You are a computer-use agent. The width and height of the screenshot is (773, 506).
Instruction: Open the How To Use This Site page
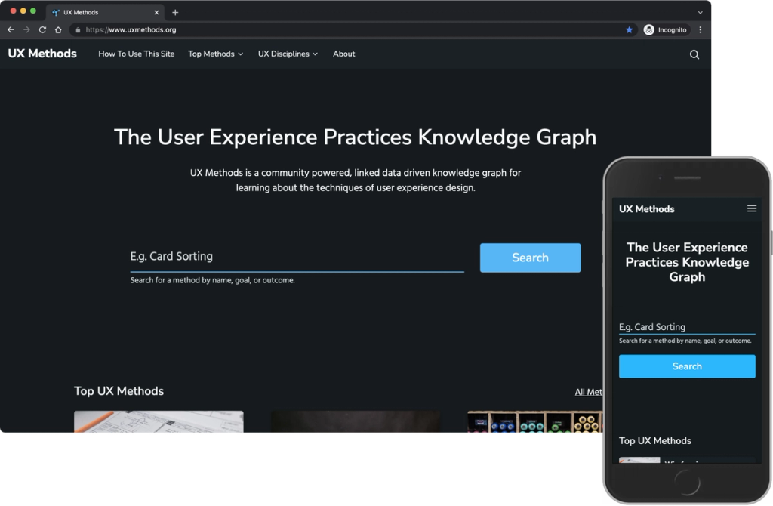point(136,54)
